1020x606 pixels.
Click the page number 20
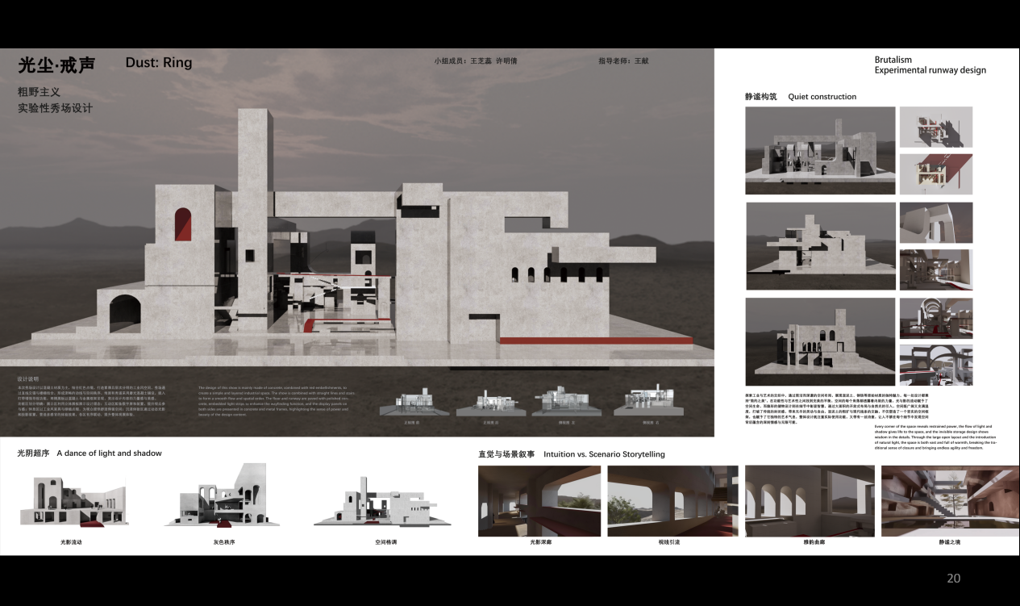point(953,579)
